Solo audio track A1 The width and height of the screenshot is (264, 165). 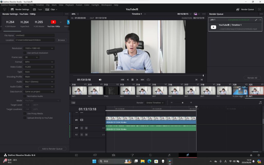tap(82, 128)
